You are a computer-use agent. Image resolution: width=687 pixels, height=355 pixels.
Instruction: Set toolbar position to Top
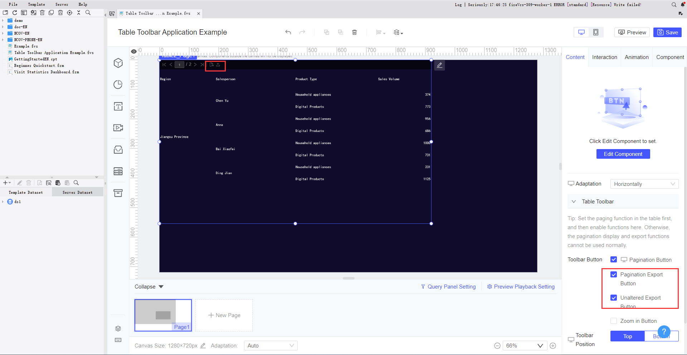click(628, 336)
